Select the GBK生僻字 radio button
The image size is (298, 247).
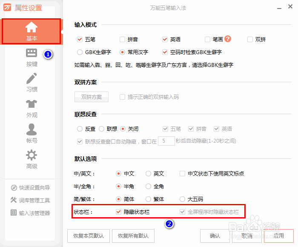(80, 52)
